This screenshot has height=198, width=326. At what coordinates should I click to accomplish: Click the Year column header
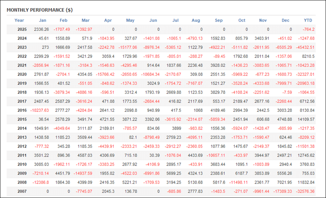pos(19,20)
